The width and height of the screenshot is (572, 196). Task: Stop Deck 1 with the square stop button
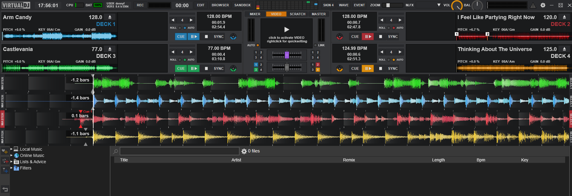click(206, 37)
